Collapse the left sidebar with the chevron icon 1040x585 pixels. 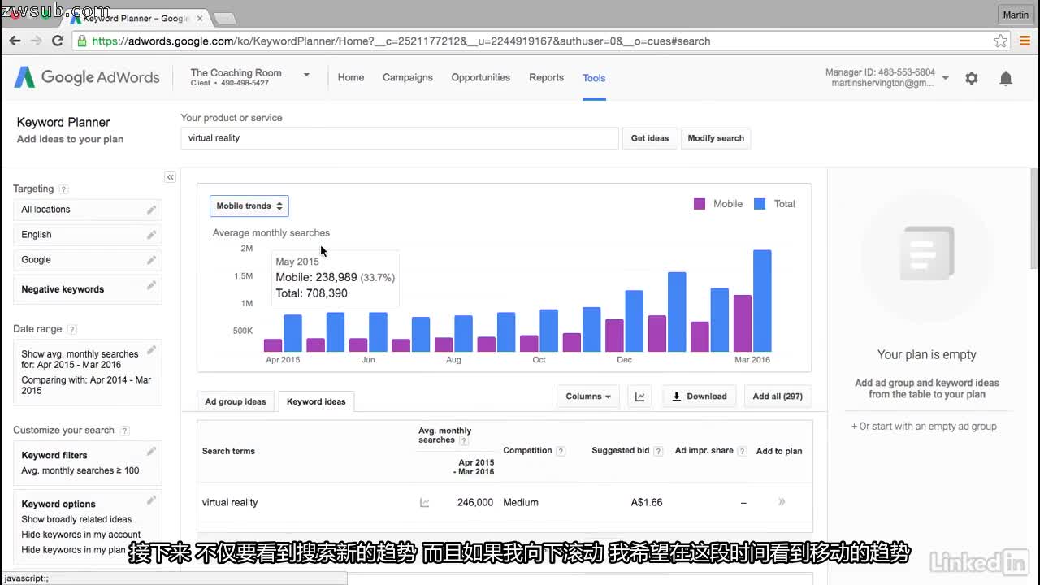[x=170, y=177]
